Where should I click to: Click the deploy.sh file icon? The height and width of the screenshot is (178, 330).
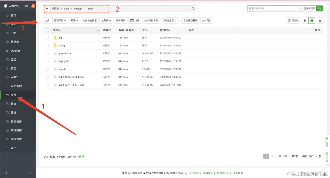[55, 61]
